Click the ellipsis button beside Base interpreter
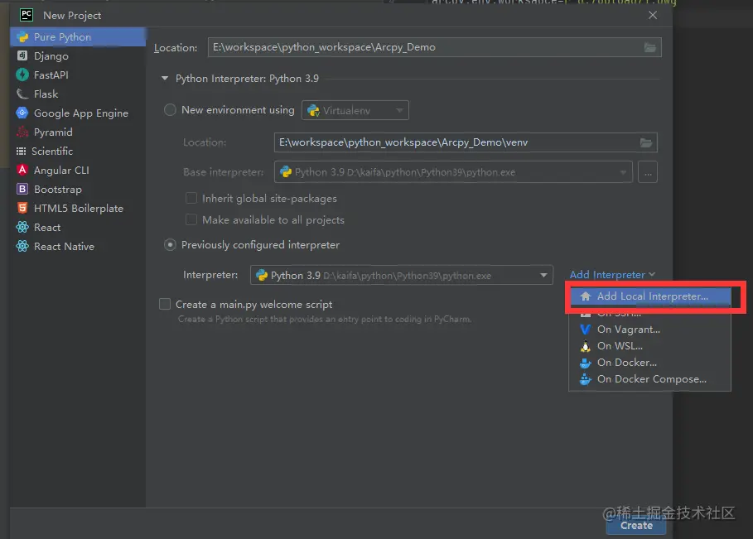The width and height of the screenshot is (753, 539). tap(647, 172)
